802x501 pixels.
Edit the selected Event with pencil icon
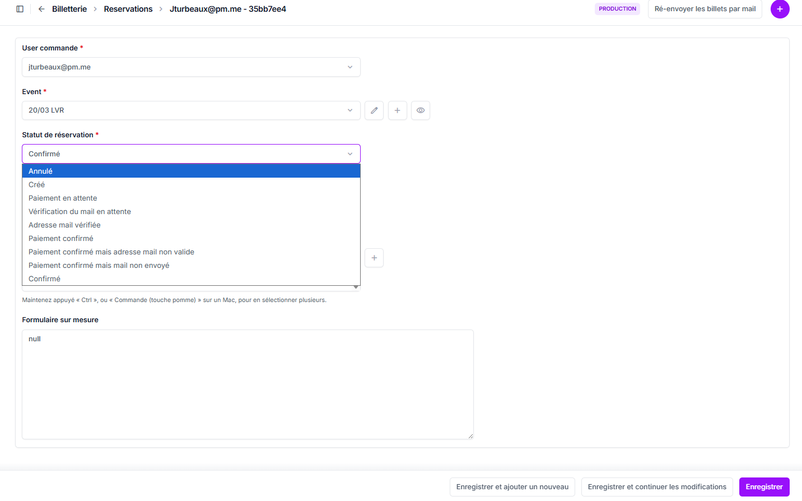[374, 110]
